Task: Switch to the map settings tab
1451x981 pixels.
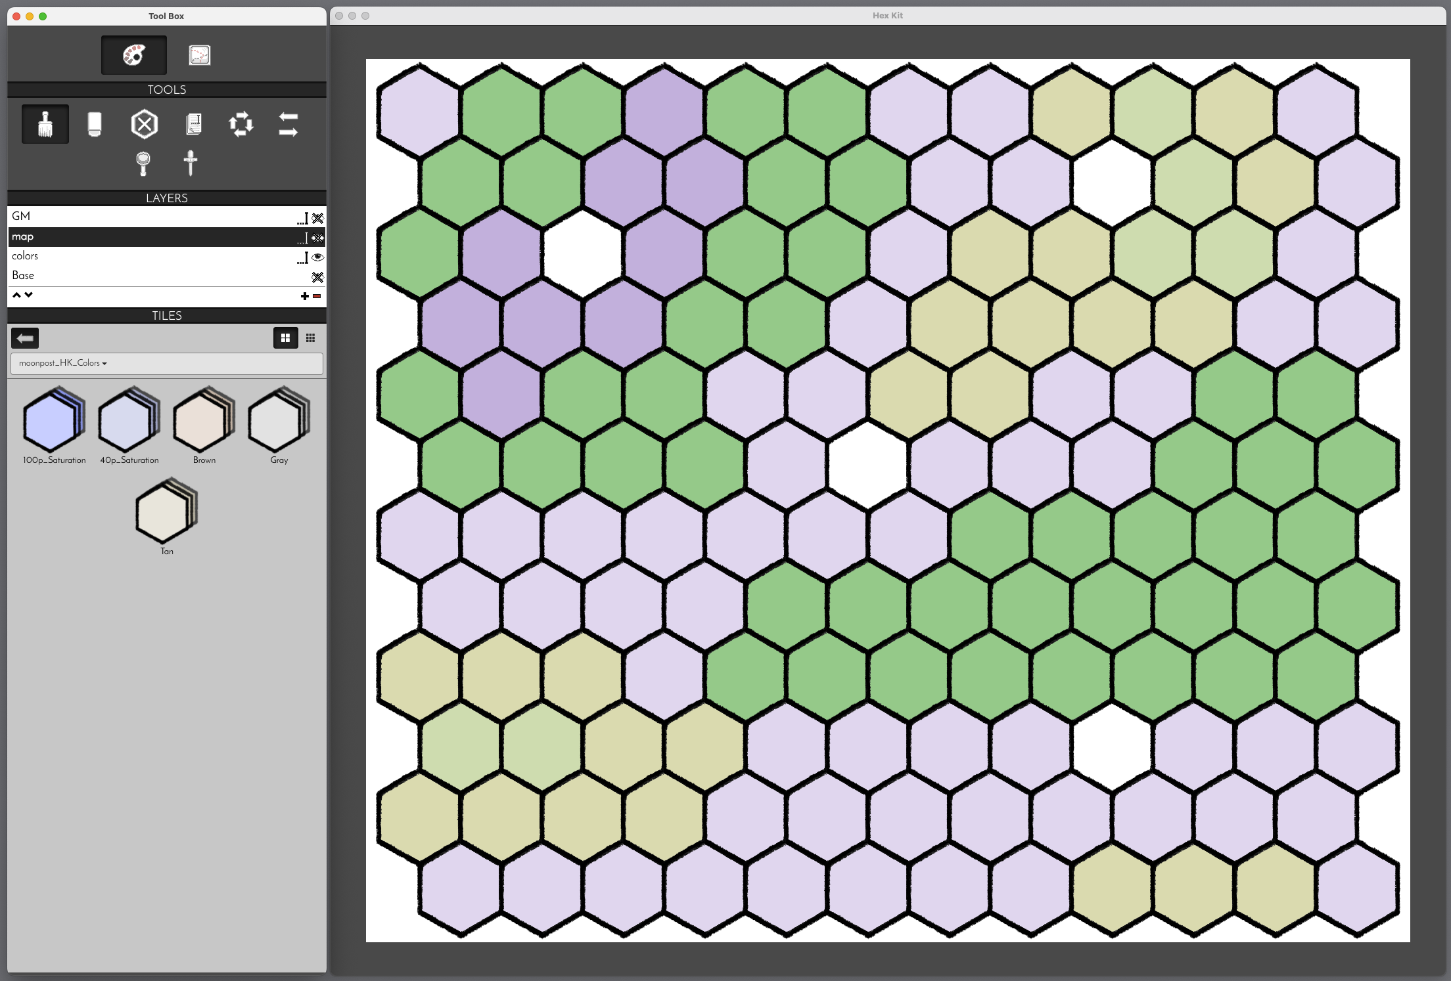Action: 199,55
